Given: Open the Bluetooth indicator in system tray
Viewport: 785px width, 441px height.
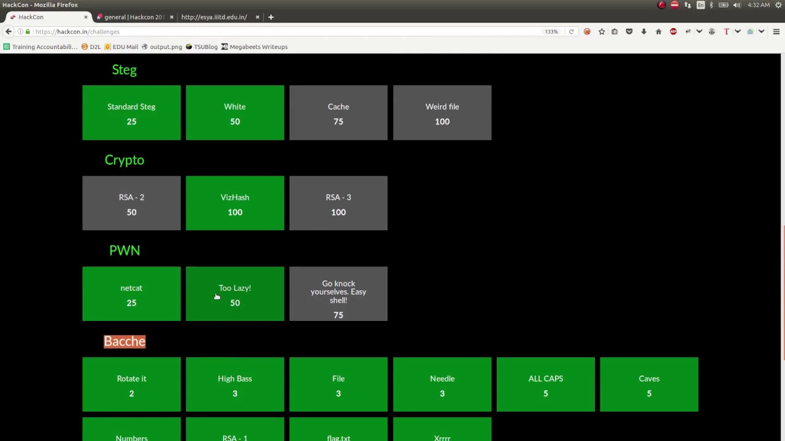Looking at the screenshot, I should point(711,5).
